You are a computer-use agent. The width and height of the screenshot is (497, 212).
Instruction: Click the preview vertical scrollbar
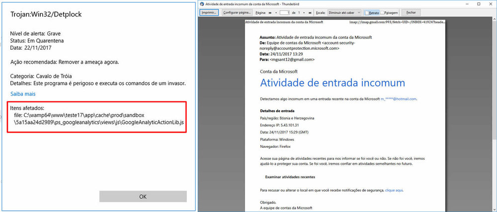pos(495,79)
